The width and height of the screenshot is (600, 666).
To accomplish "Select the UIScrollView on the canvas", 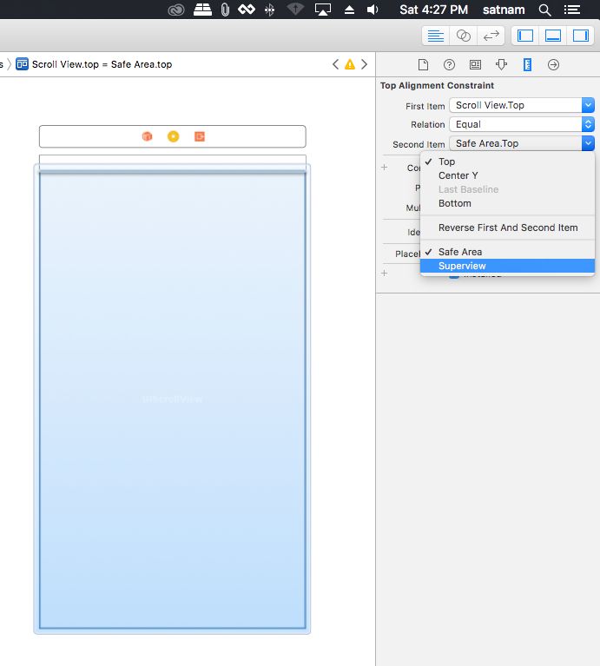I will point(173,399).
